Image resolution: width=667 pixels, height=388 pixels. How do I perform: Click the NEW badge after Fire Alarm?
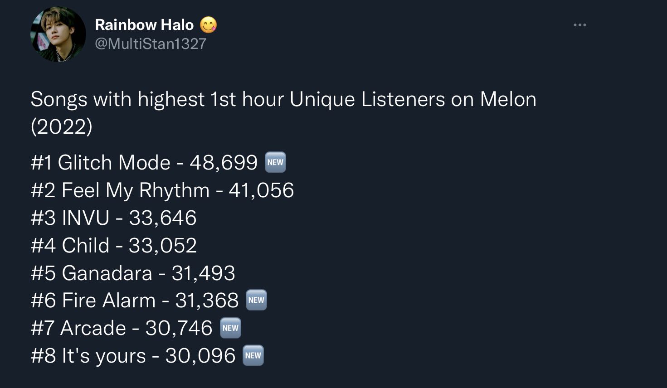(256, 300)
